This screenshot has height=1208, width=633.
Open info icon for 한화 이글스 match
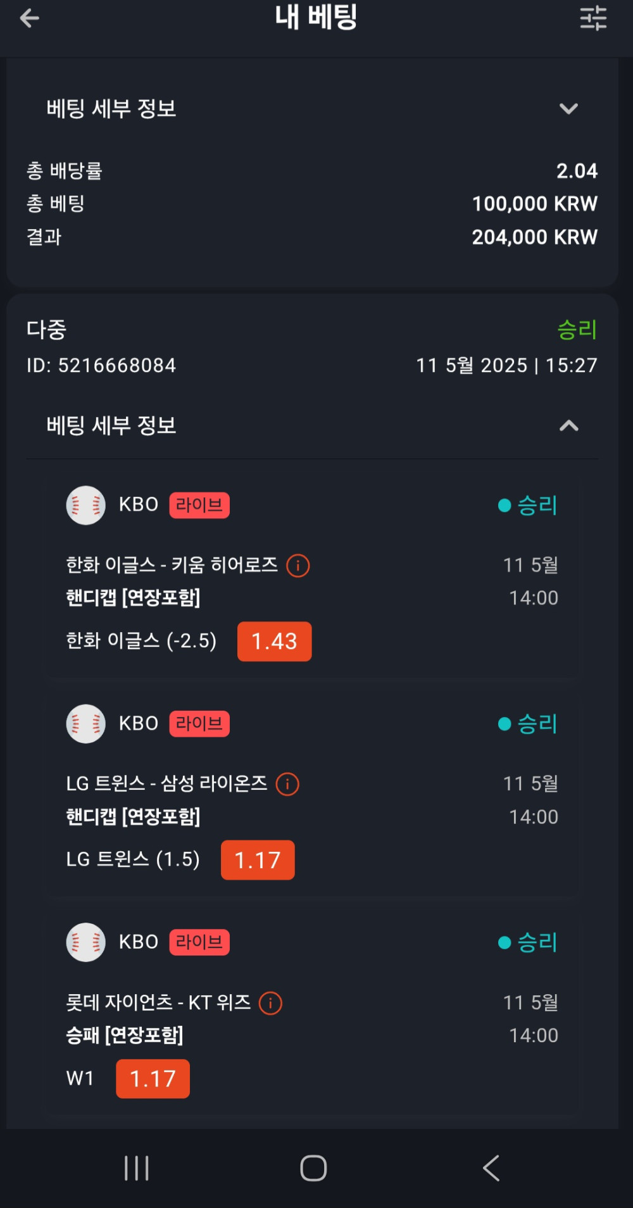click(298, 566)
